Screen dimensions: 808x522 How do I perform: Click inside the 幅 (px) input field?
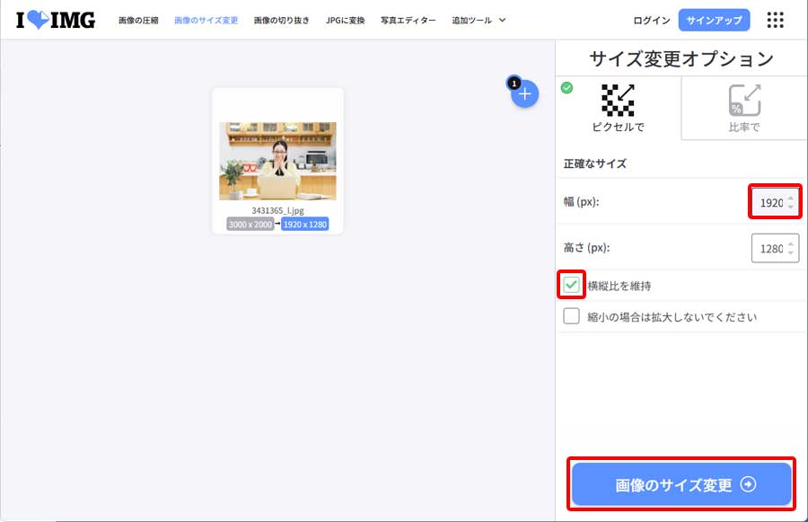tap(768, 202)
